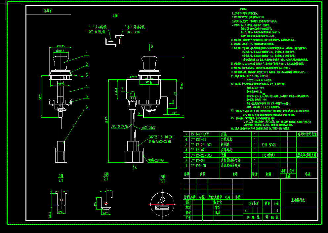Click material entry "t0.5 SPCC"
Screen dimensions: 328x233
pos(269,145)
